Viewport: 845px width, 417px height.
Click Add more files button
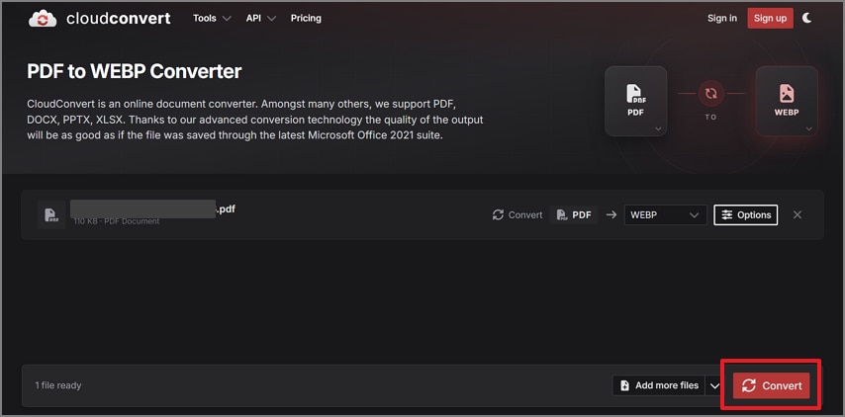tap(659, 385)
